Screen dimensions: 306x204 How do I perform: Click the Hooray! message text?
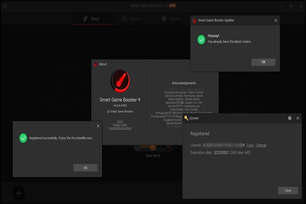(x=213, y=36)
